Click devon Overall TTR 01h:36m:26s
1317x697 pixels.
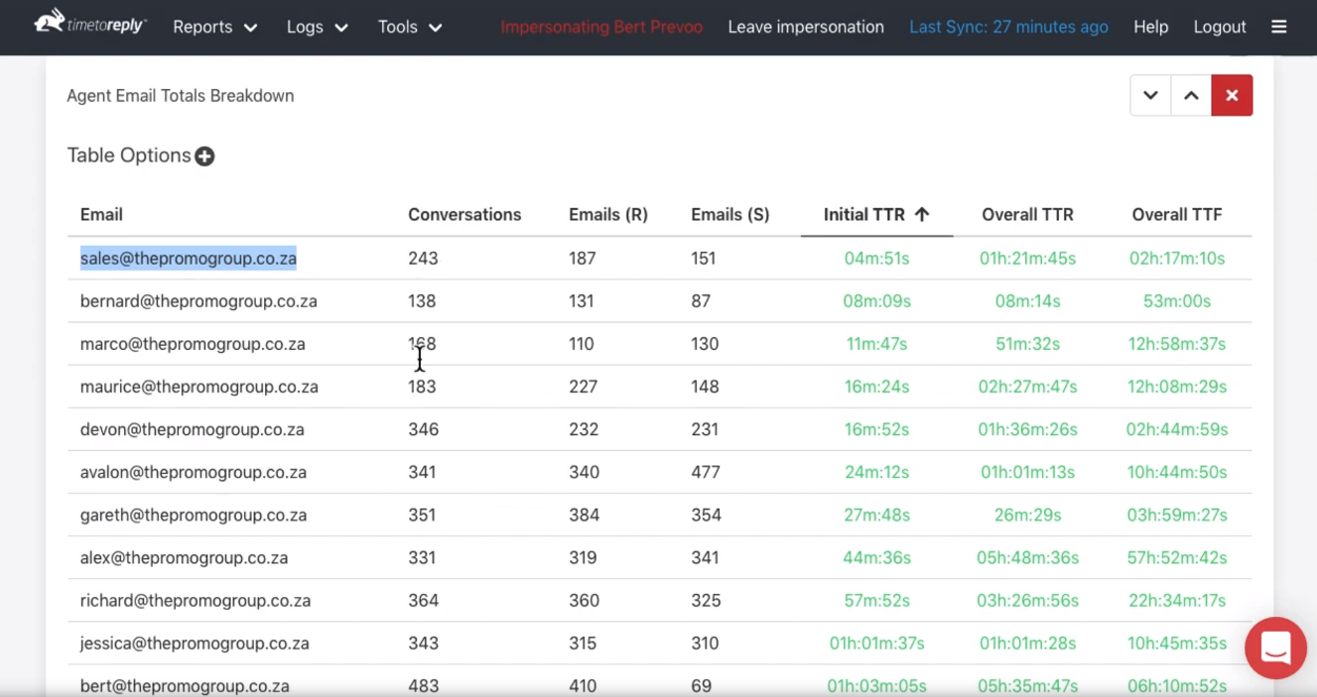(x=1027, y=429)
